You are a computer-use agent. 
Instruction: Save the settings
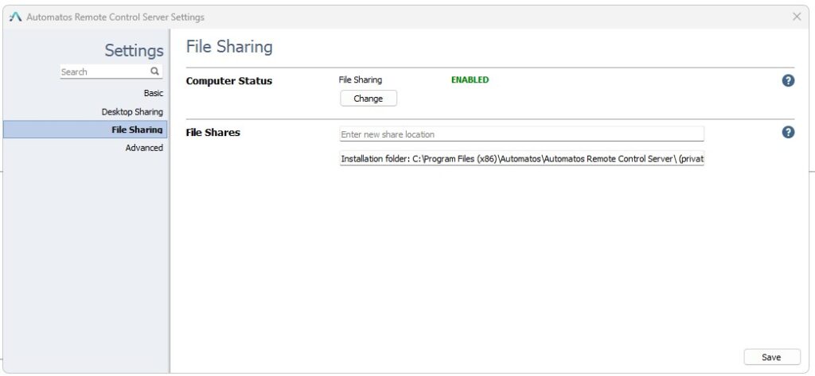point(772,357)
